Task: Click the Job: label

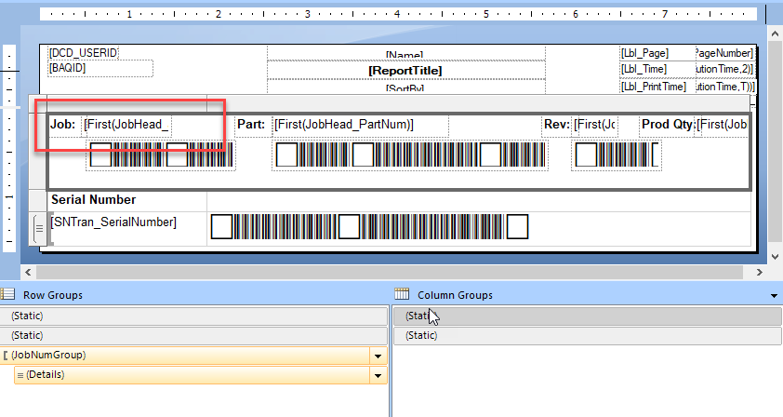Action: click(x=63, y=125)
